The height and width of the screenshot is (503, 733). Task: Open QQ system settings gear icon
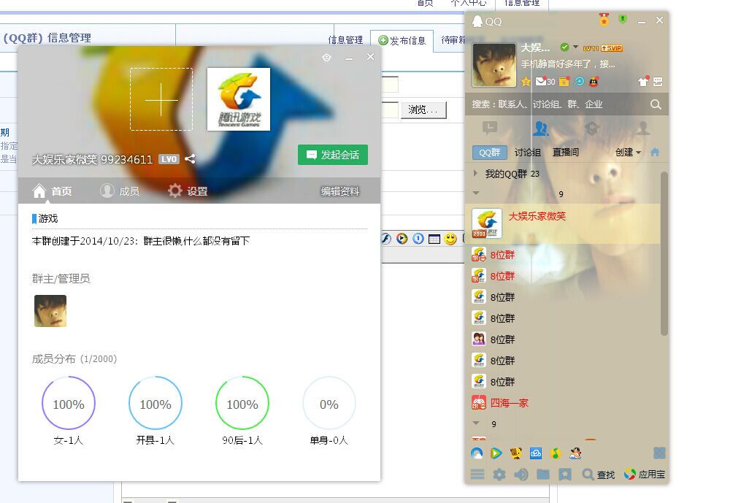coord(499,475)
